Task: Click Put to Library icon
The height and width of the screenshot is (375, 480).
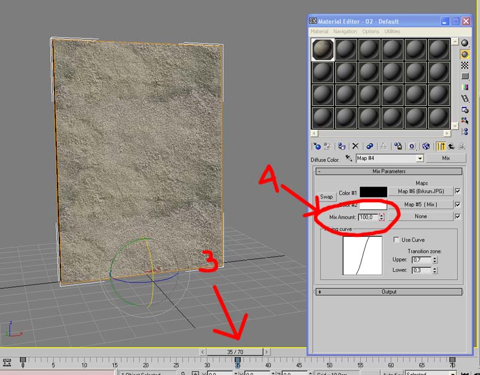Action: pyautogui.click(x=397, y=146)
